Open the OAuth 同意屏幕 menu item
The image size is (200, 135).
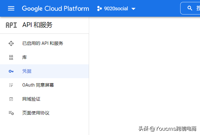44,85
